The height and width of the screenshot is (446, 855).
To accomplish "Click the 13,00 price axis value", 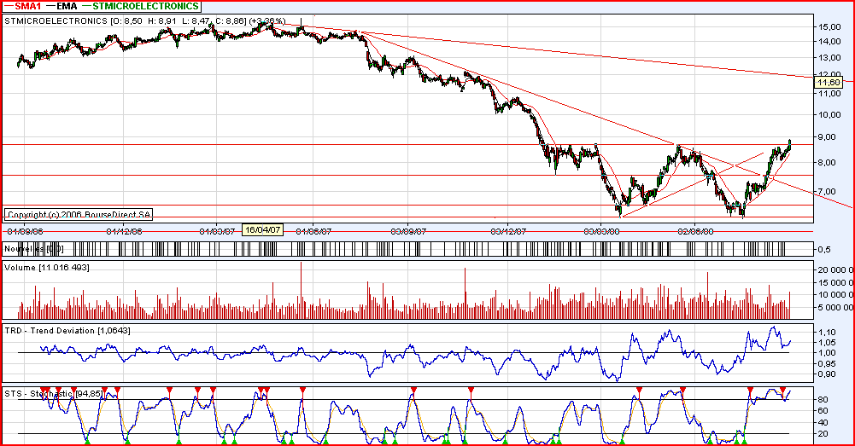I will (829, 58).
